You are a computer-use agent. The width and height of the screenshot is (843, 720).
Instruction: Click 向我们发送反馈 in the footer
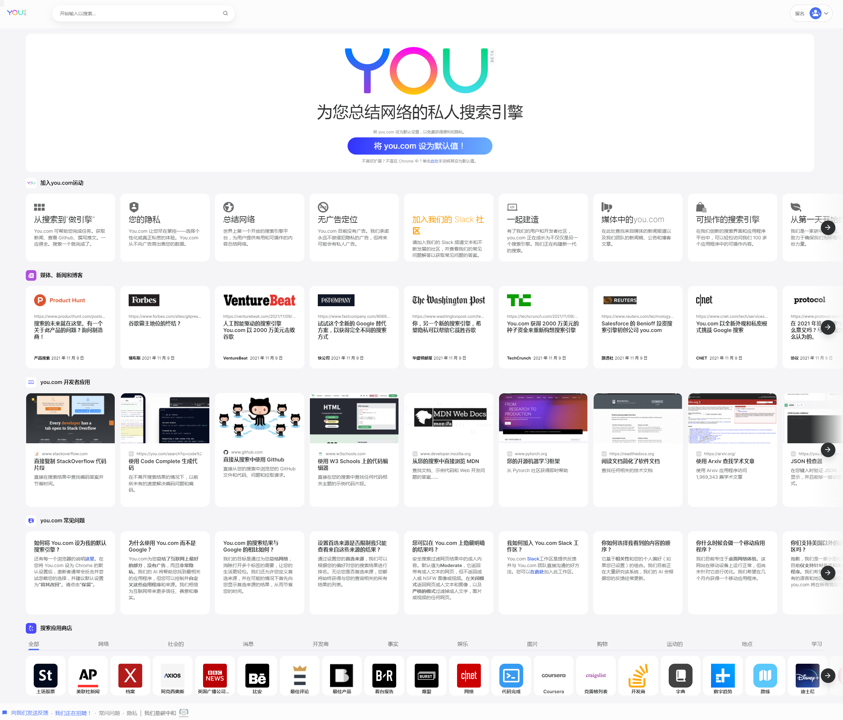point(30,713)
